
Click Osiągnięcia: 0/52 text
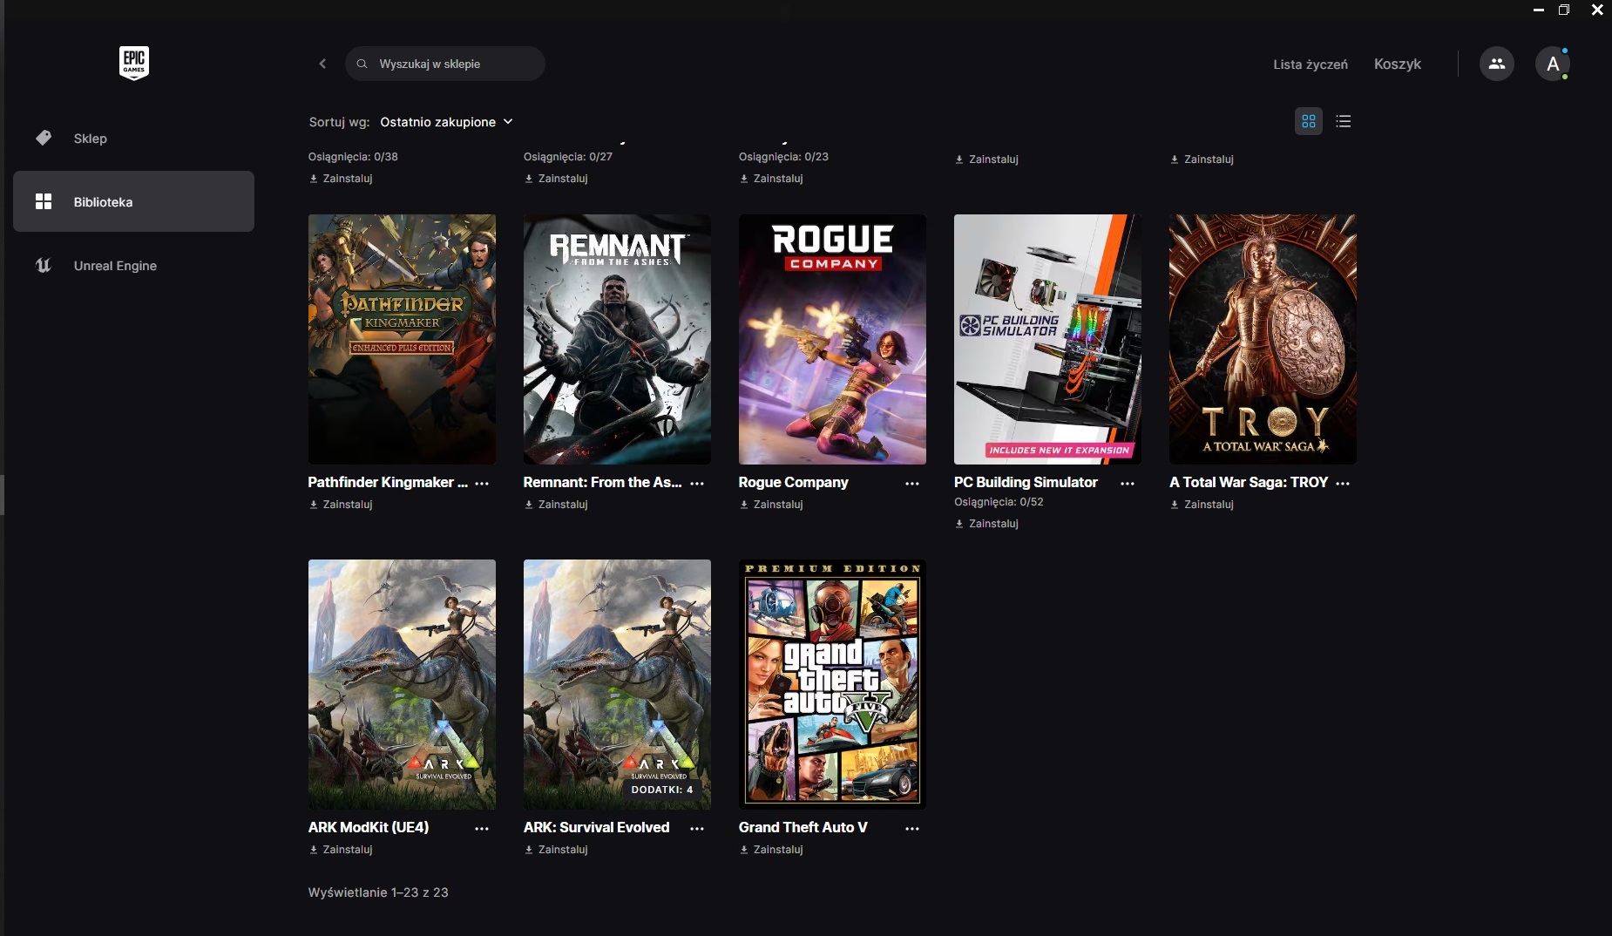point(999,502)
